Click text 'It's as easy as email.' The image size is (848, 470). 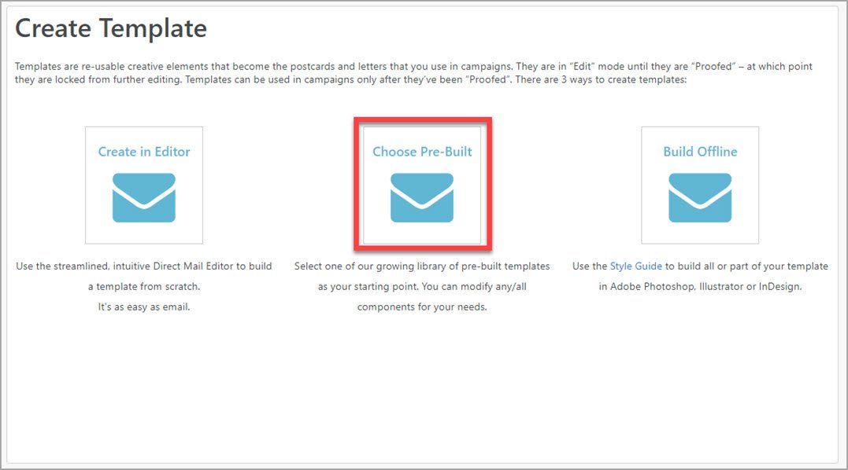(x=144, y=307)
